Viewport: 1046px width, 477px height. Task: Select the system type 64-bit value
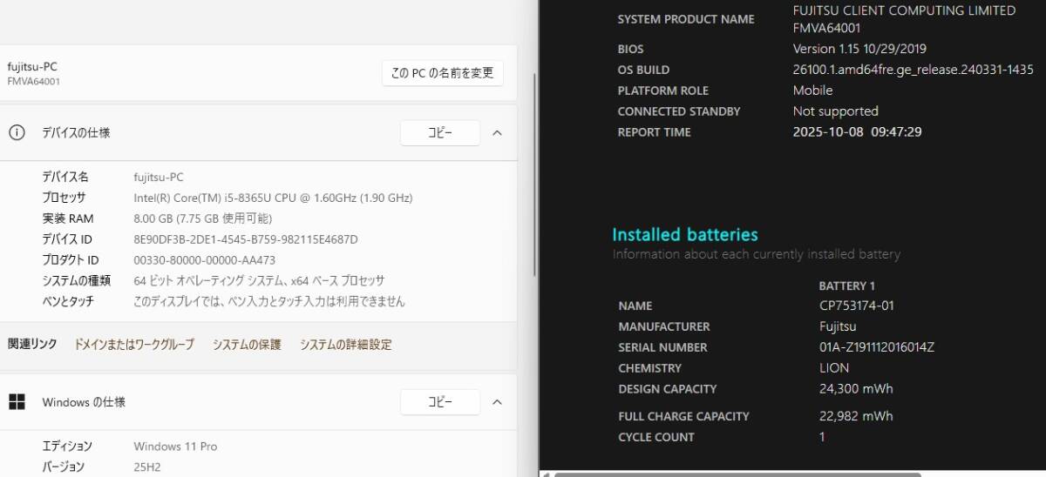coord(259,280)
